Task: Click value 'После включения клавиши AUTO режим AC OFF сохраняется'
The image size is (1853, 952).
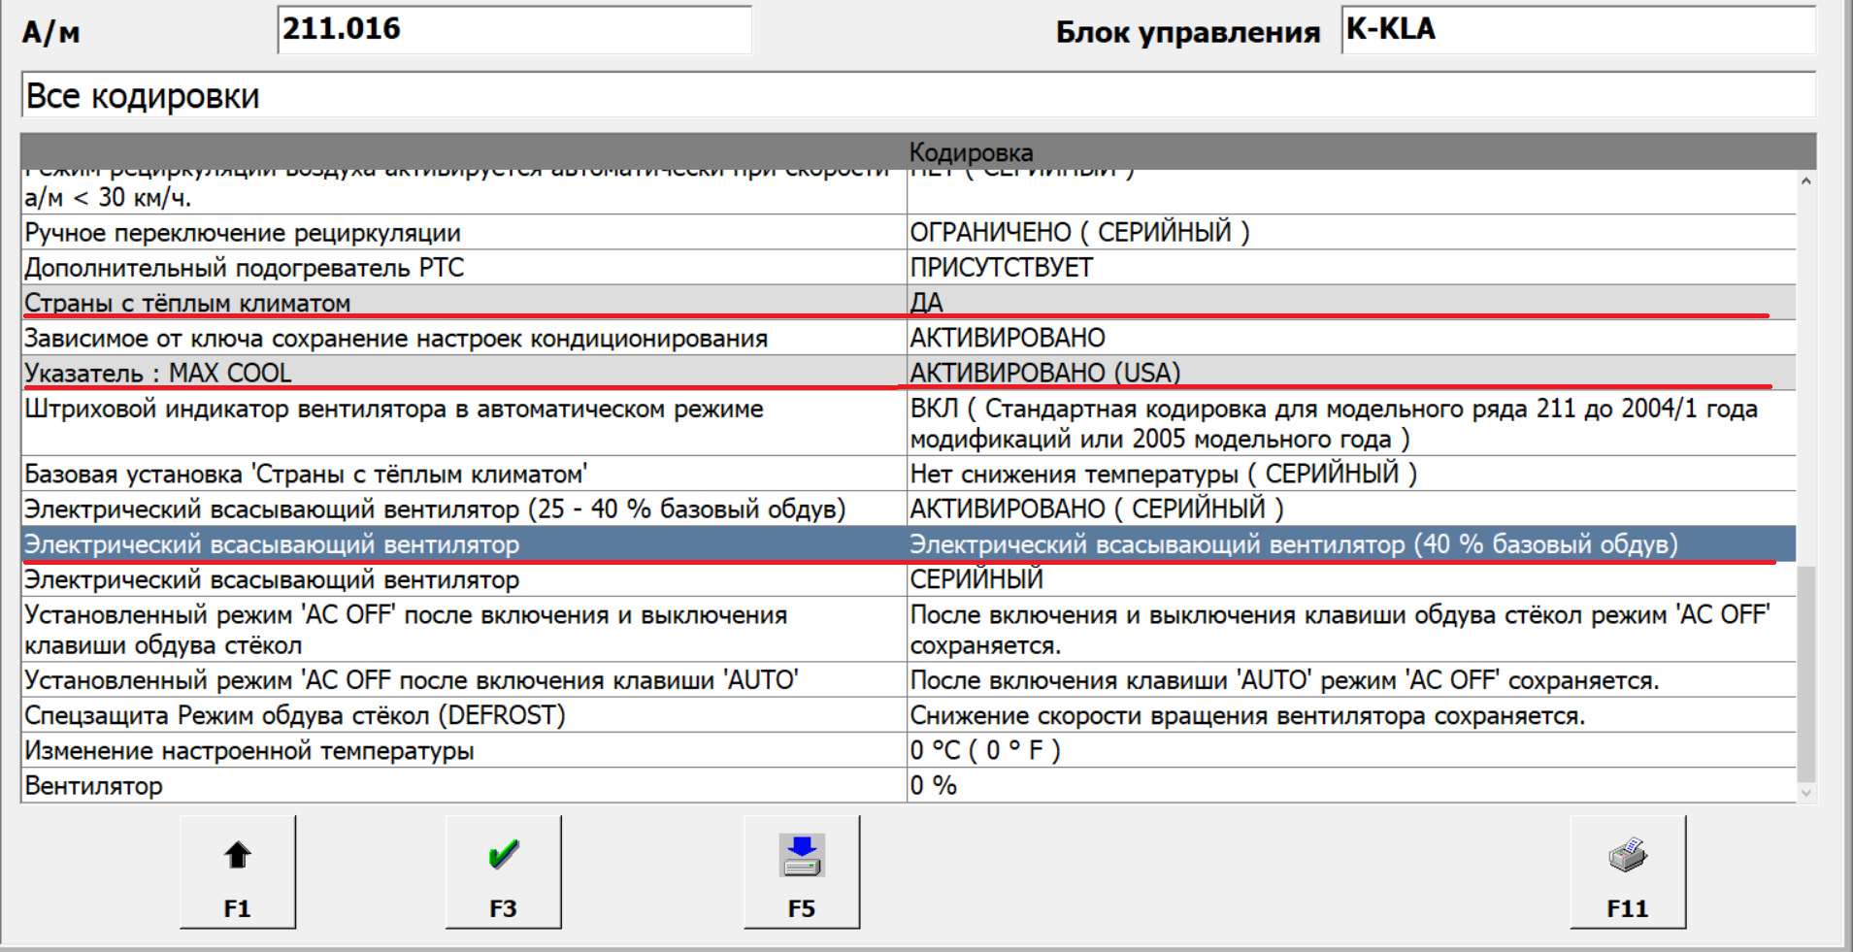Action: tap(1351, 680)
